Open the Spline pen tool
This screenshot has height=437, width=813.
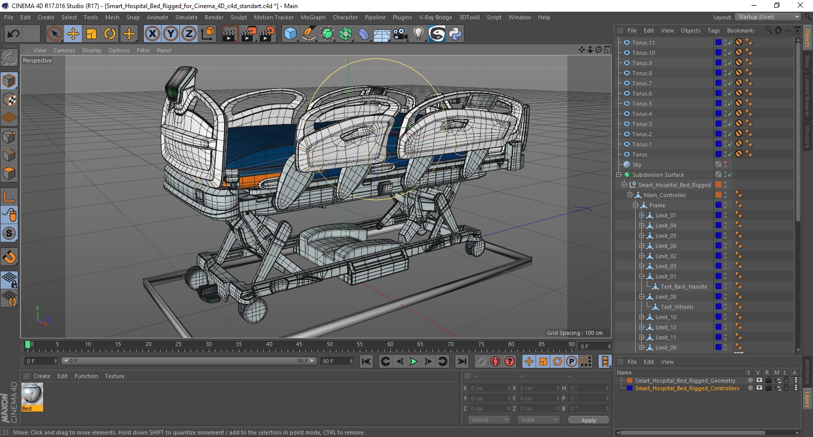click(308, 34)
